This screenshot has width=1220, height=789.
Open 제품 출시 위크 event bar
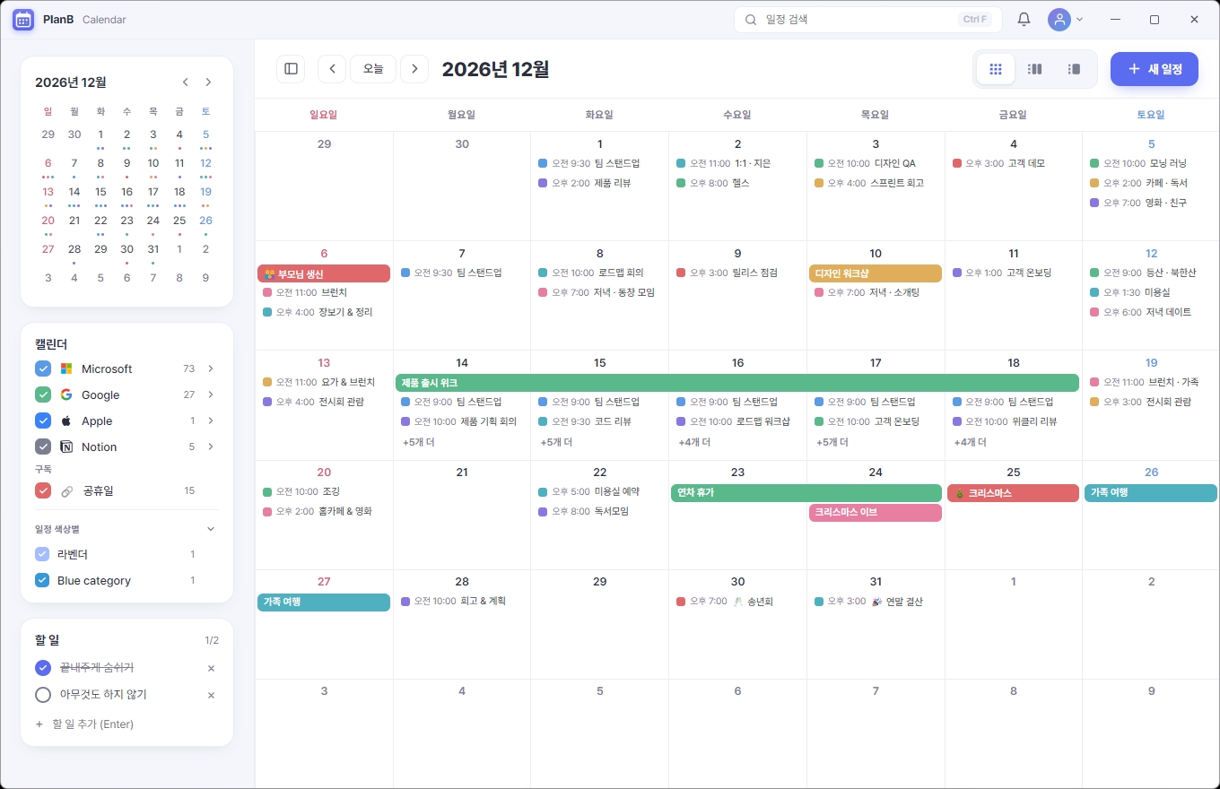click(x=737, y=383)
